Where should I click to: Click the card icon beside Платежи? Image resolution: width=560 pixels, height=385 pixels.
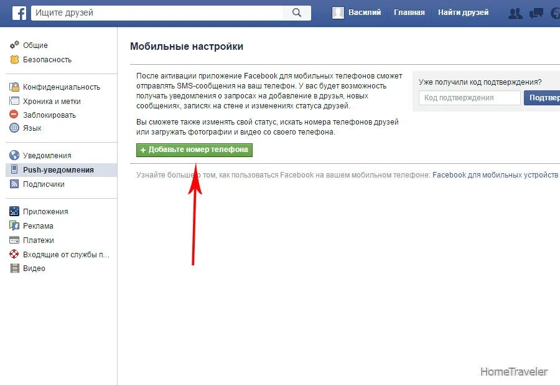[x=14, y=240]
